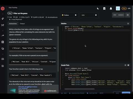Switch to the Output tab
The height and width of the screenshot is (99, 133).
pos(22,24)
